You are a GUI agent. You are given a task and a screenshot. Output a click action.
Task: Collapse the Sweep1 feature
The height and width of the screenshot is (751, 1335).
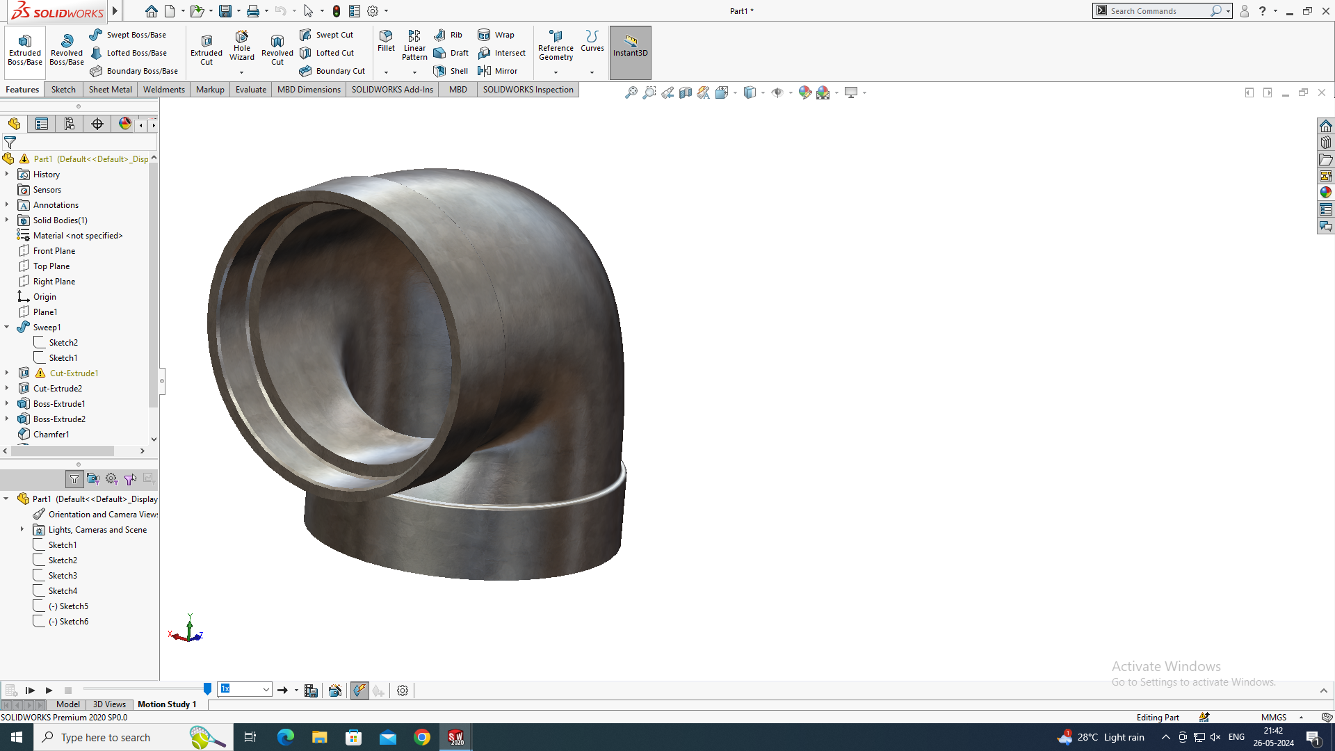click(7, 328)
